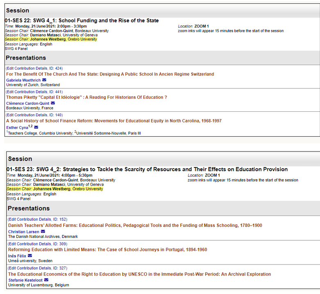Click highlighted Johannes Westberg chair in SES 23
This screenshot has height=294, width=320.
[x=55, y=189]
